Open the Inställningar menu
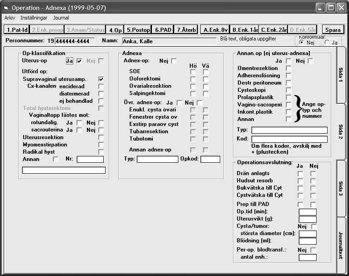Viewport: 349px width, 276px height. pos(34,18)
